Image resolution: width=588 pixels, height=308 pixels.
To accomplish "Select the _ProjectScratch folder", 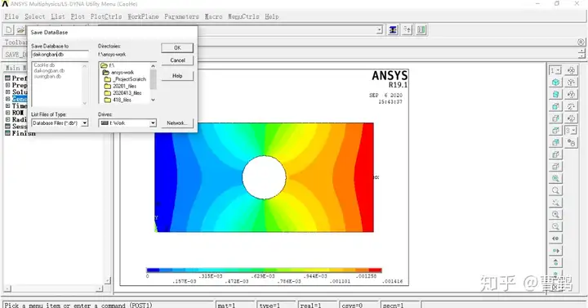I will click(x=126, y=79).
